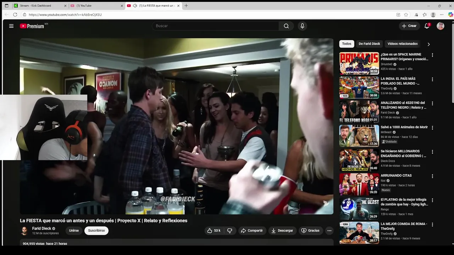
Task: Open LA INDIA video thumbnail
Action: coord(359,87)
